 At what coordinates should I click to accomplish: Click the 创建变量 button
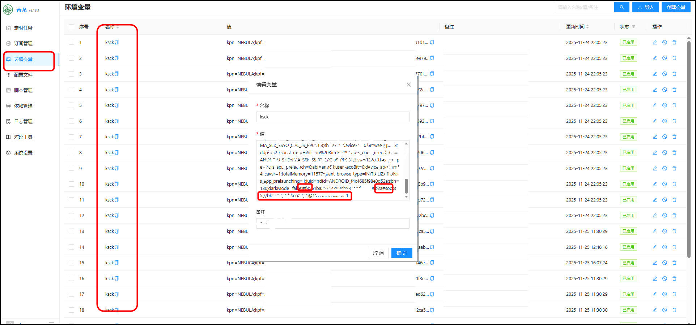point(676,7)
